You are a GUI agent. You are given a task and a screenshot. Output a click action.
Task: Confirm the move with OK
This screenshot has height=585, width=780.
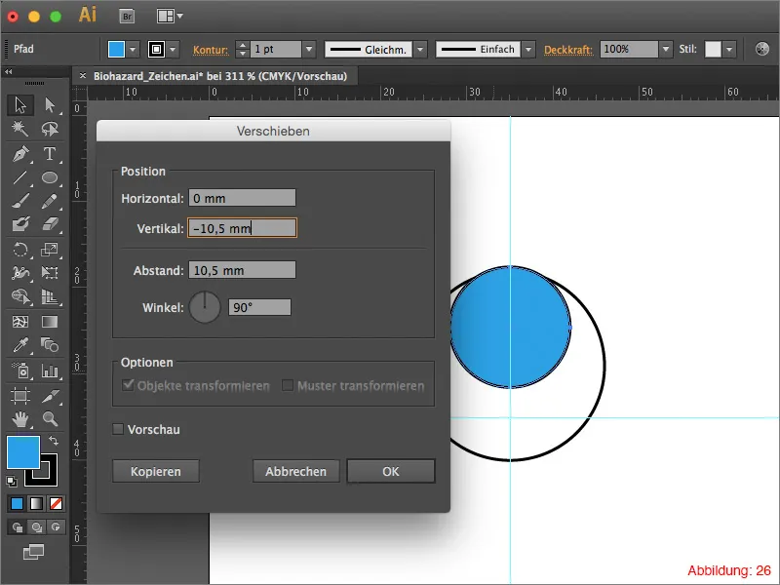[391, 471]
